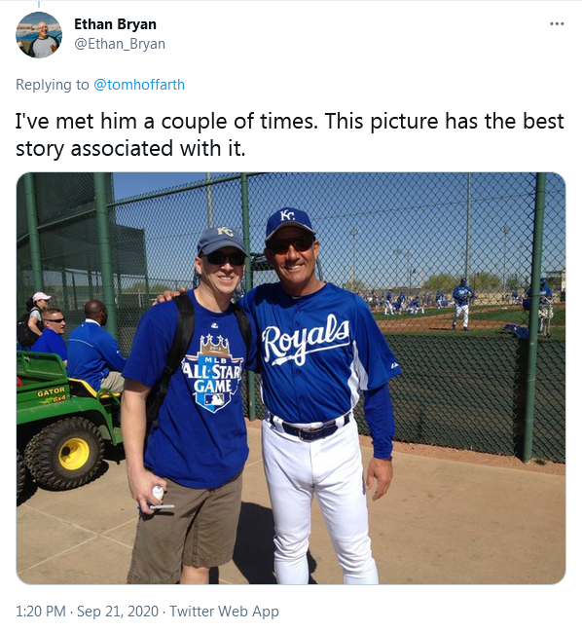Image resolution: width=582 pixels, height=631 pixels.
Task: Click the 'Replying to' label text
Action: point(53,85)
